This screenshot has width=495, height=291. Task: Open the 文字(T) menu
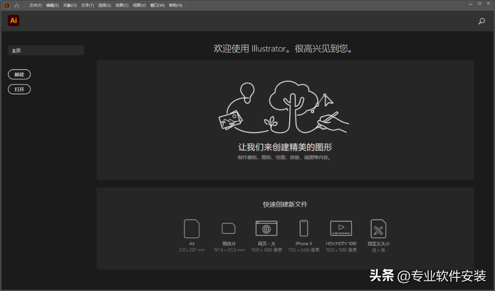click(88, 5)
